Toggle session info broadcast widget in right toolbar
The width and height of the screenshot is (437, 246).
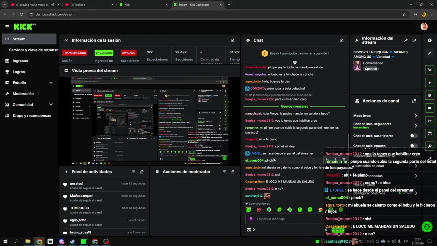click(429, 121)
